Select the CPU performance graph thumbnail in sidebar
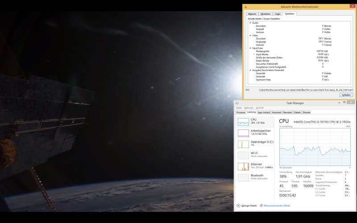This screenshot has height=223, width=357. [x=243, y=122]
